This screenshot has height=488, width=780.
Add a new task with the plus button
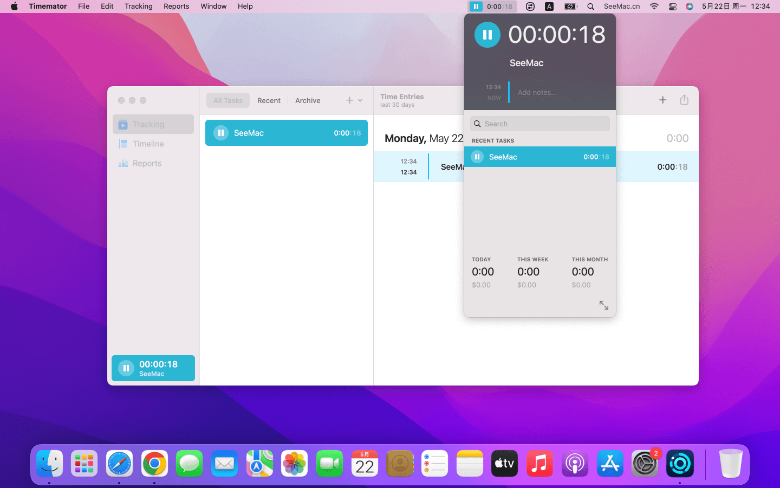pos(349,100)
